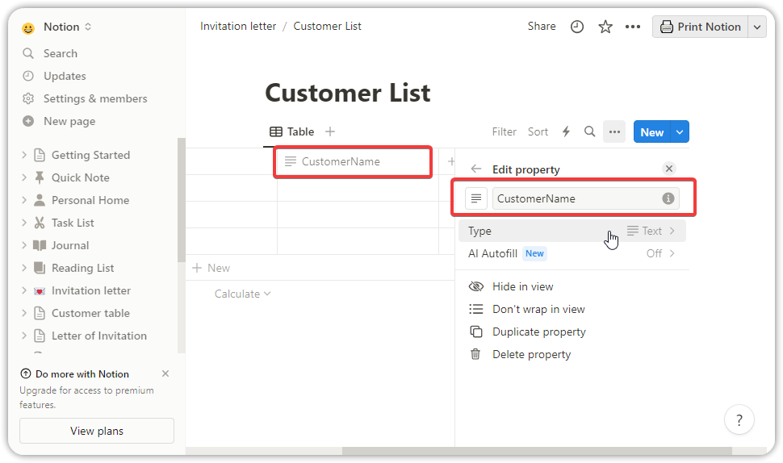Open the view options three-dots button
783x463 pixels.
click(x=614, y=131)
